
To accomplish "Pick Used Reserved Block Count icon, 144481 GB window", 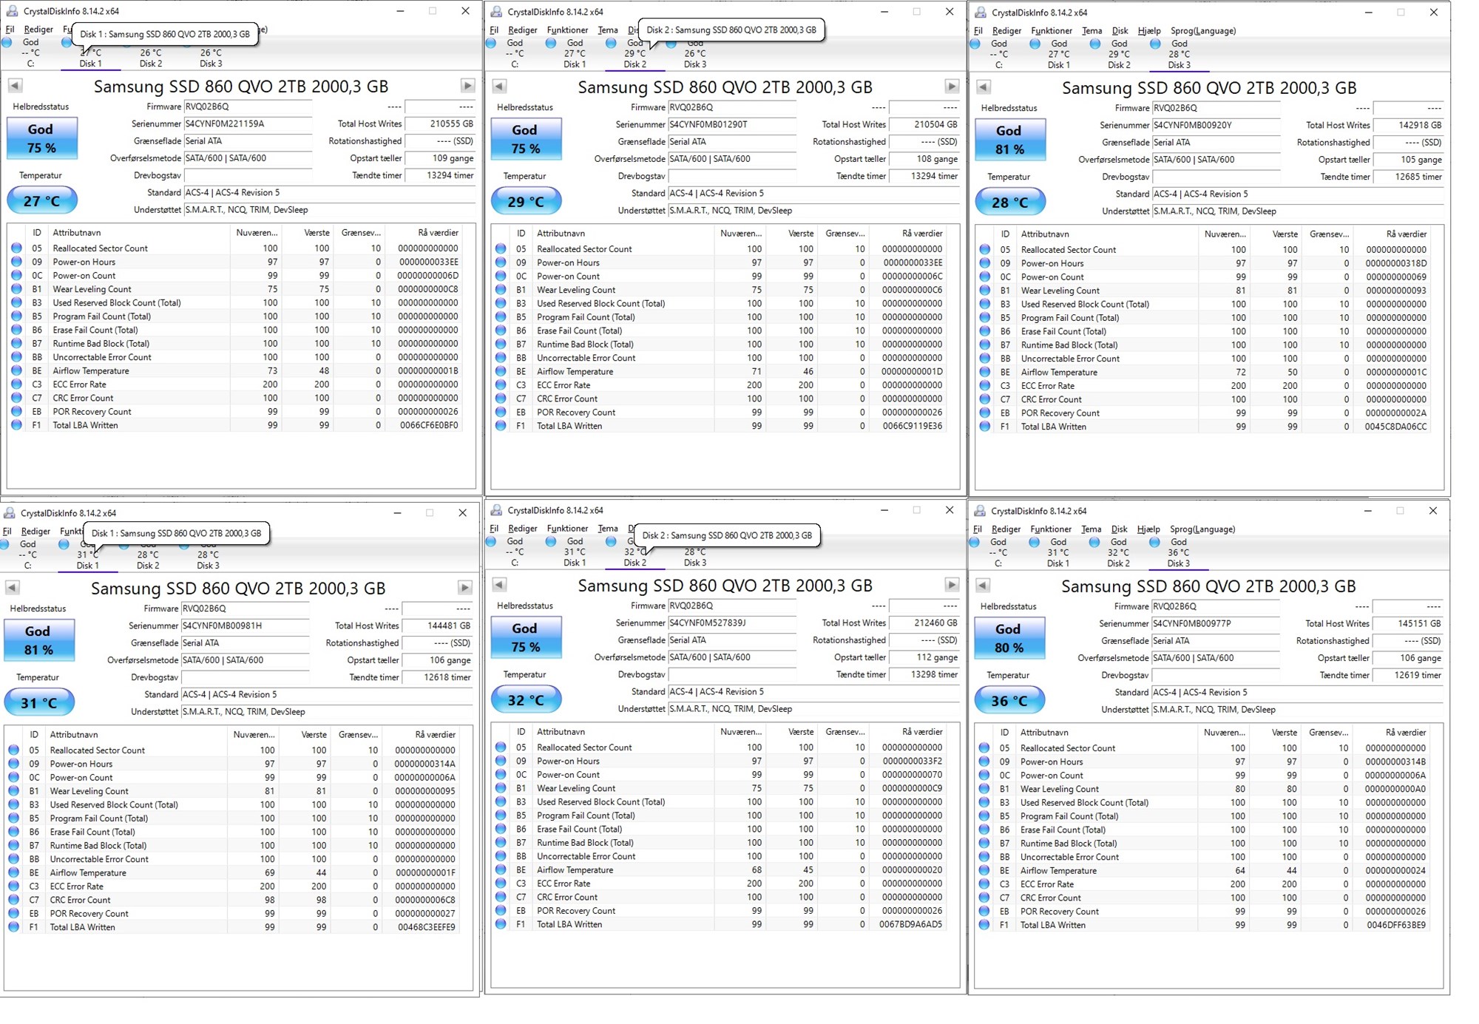I will [x=14, y=804].
